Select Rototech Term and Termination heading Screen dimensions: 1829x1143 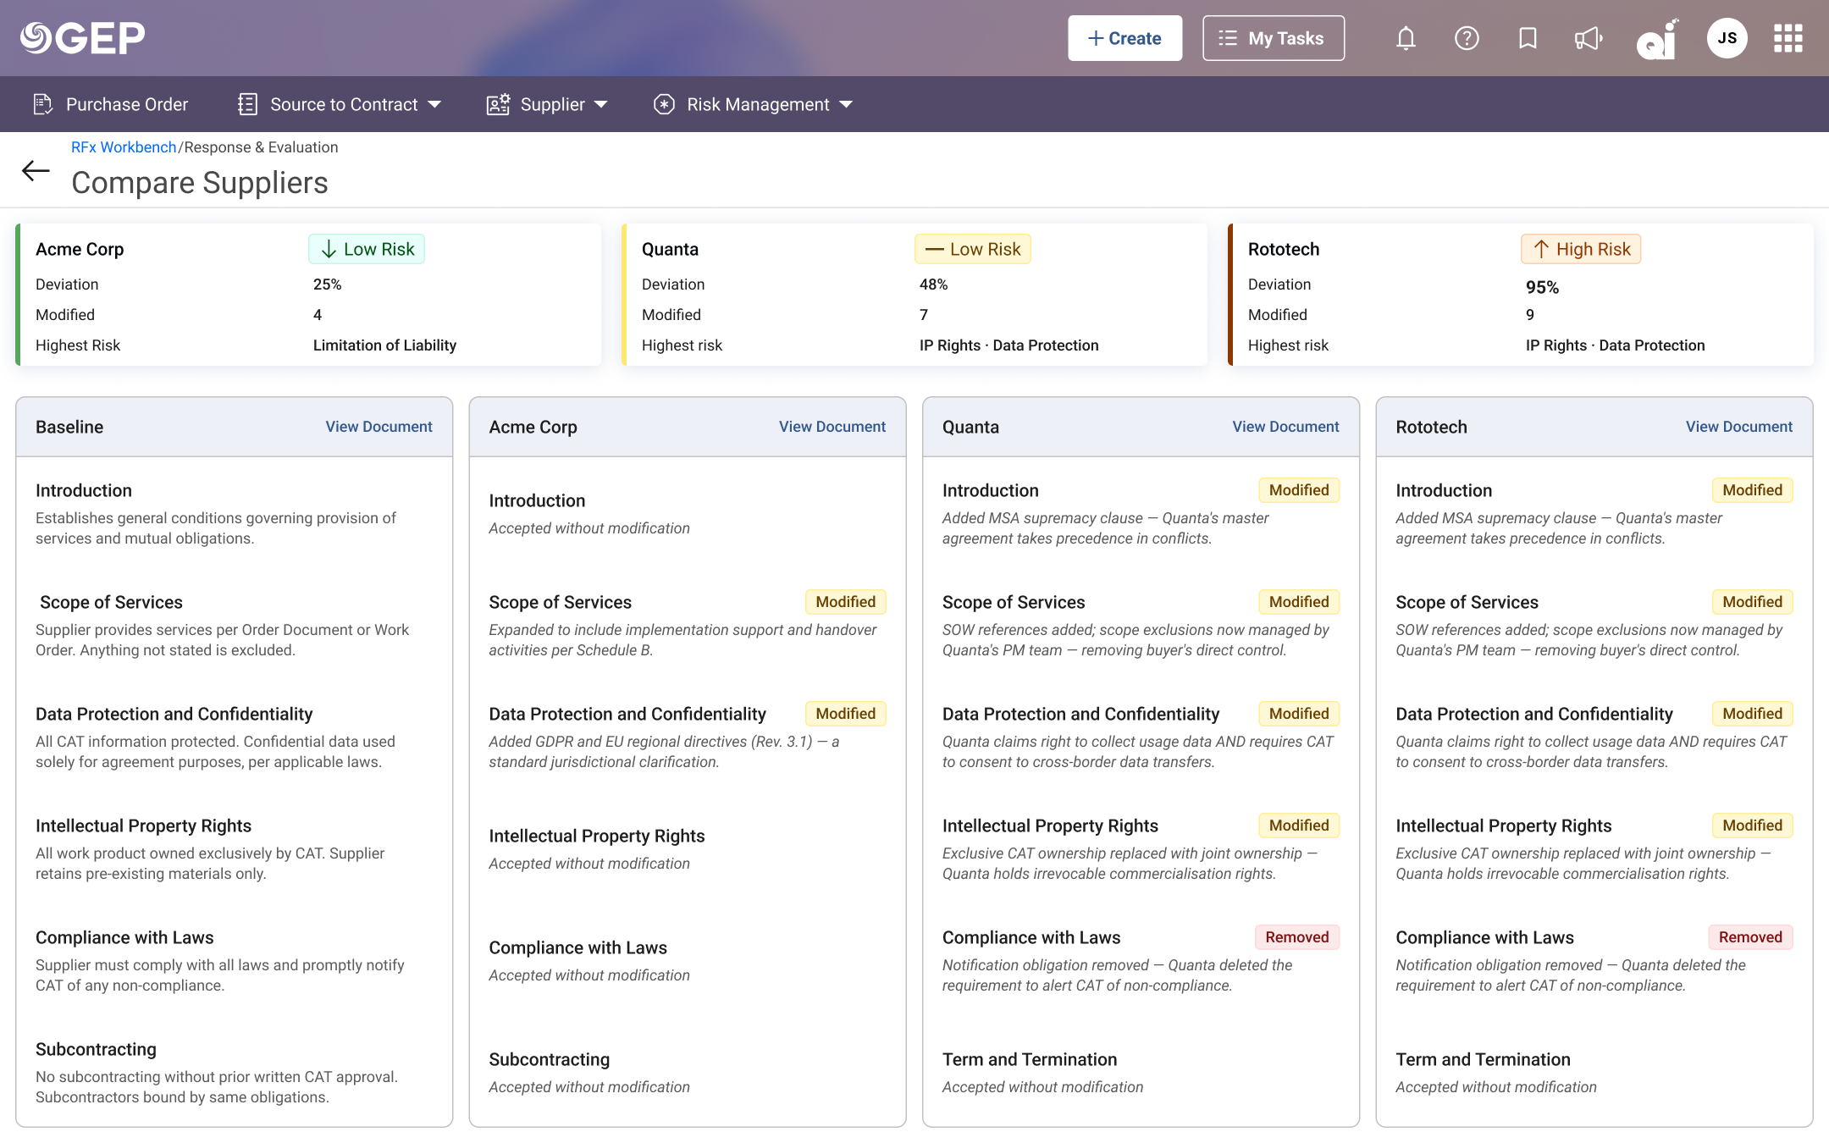point(1483,1059)
